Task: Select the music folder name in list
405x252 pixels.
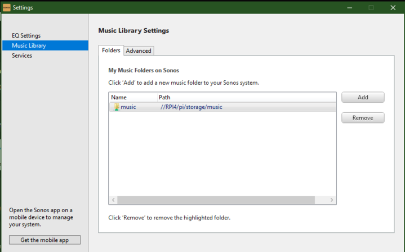Action: click(x=128, y=107)
